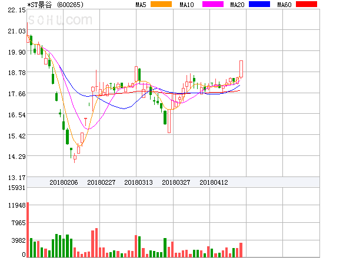
Task: Click the 15931 volume axis label
Action: pos(16,188)
